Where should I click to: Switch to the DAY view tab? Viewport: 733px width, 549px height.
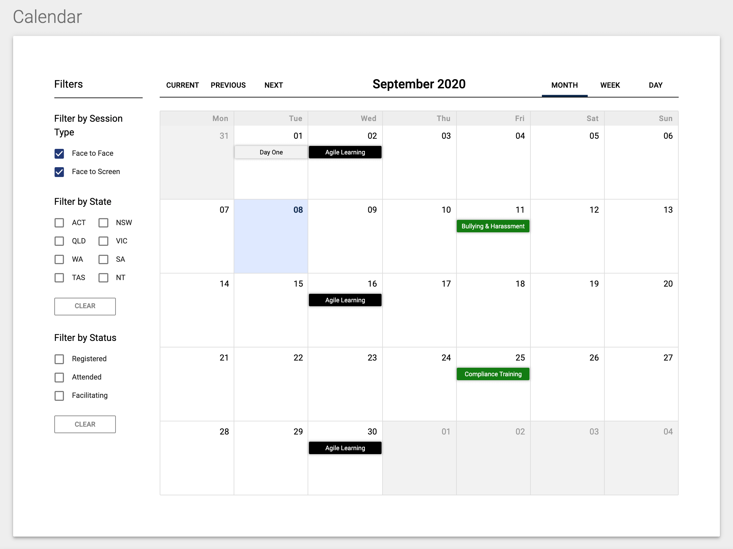point(656,85)
